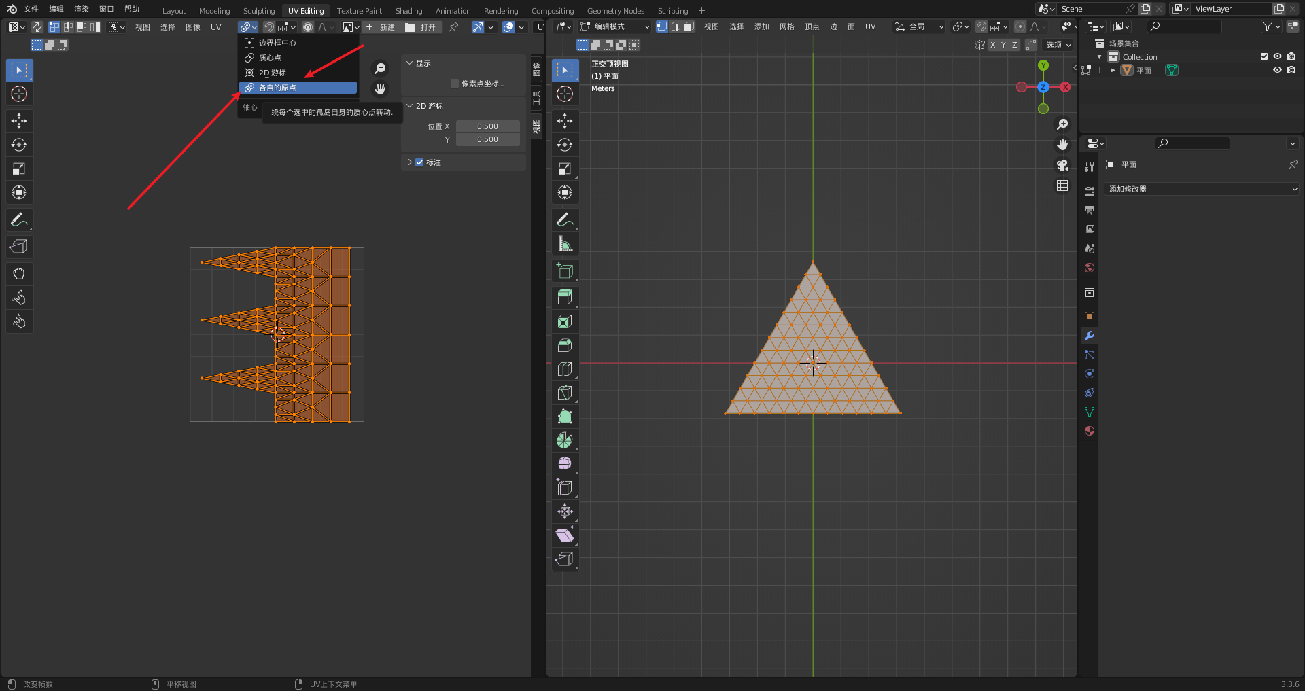Choose 质心点 pivot option

(298, 58)
